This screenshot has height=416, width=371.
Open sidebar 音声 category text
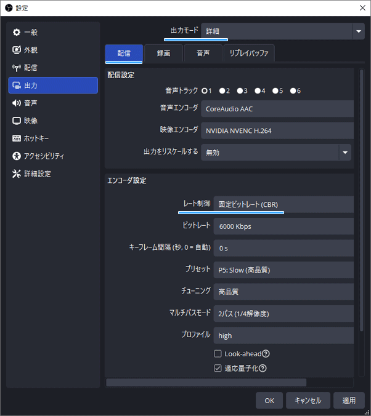point(31,103)
